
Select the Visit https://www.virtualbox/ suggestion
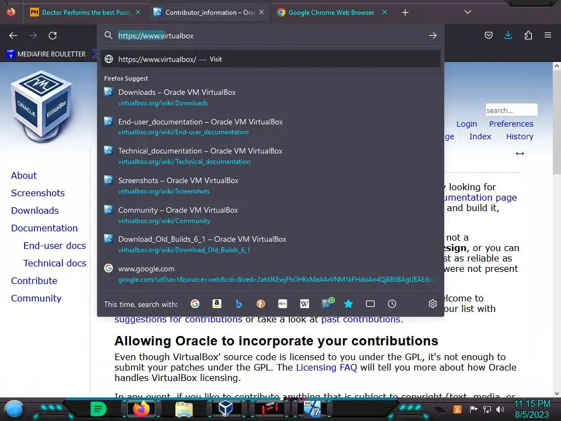coord(271,59)
